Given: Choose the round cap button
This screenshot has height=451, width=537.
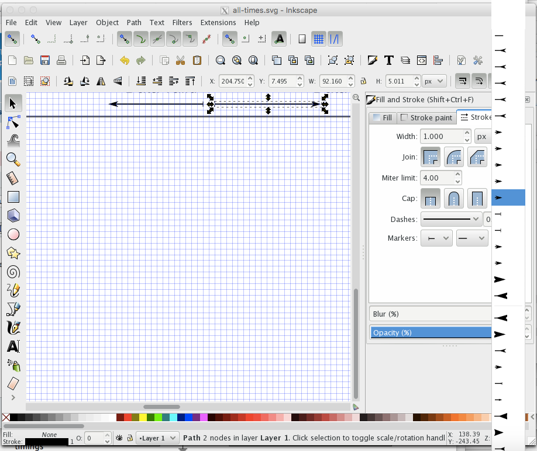Looking at the screenshot, I should tap(454, 199).
